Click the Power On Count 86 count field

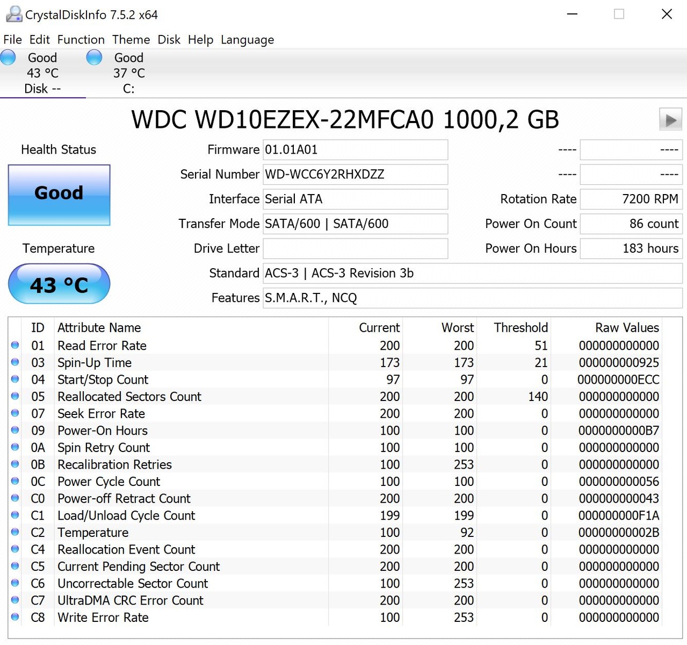[x=631, y=224]
